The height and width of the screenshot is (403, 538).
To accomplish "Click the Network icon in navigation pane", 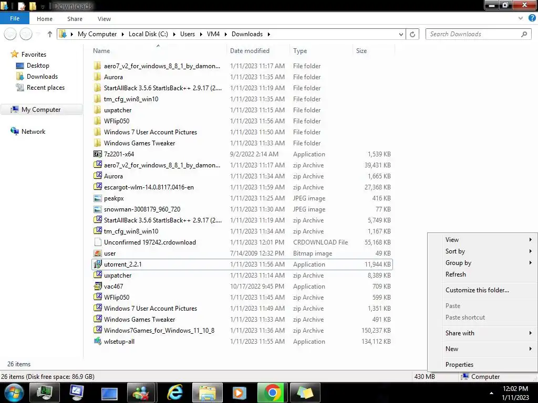I will click(15, 131).
